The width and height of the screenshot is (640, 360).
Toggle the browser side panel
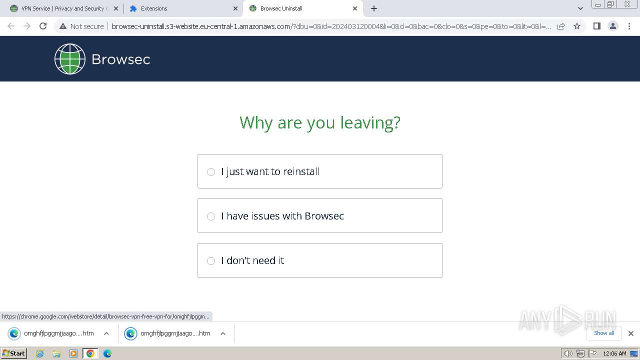coord(596,26)
